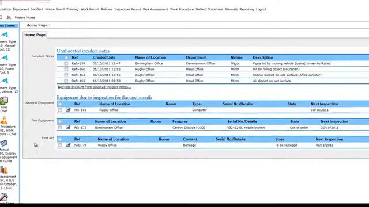Tick the checkbox for incident Ref:-160

(66, 69)
